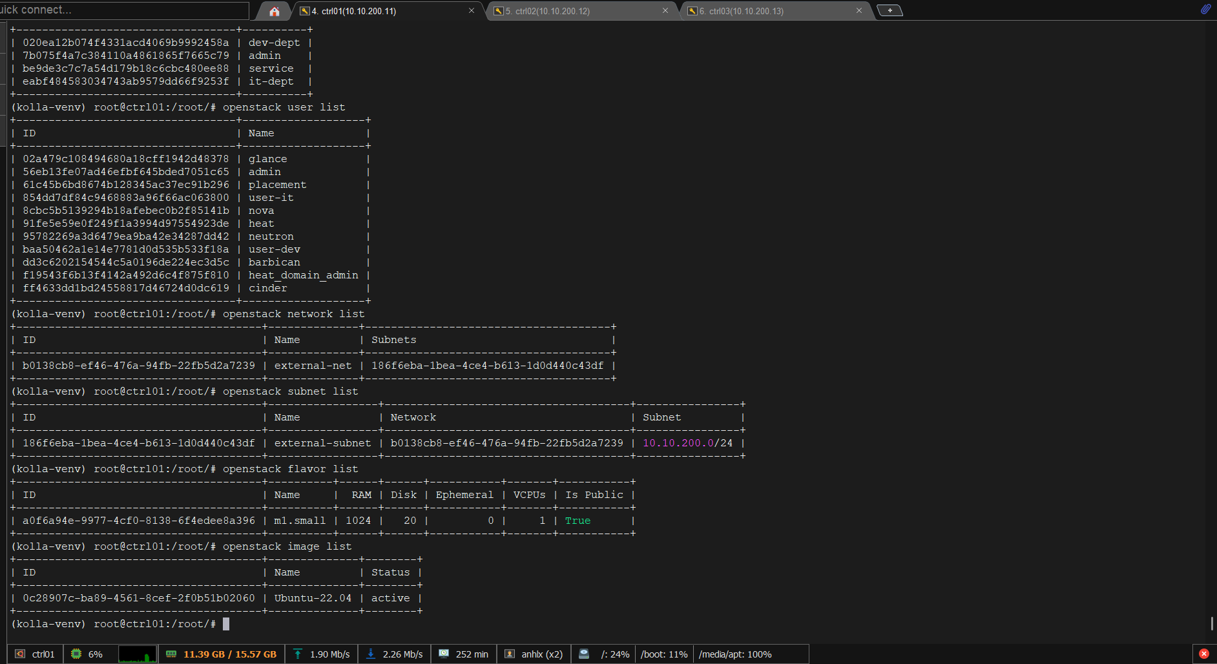
Task: Click the CPU chip icon showing 6%
Action: click(76, 654)
